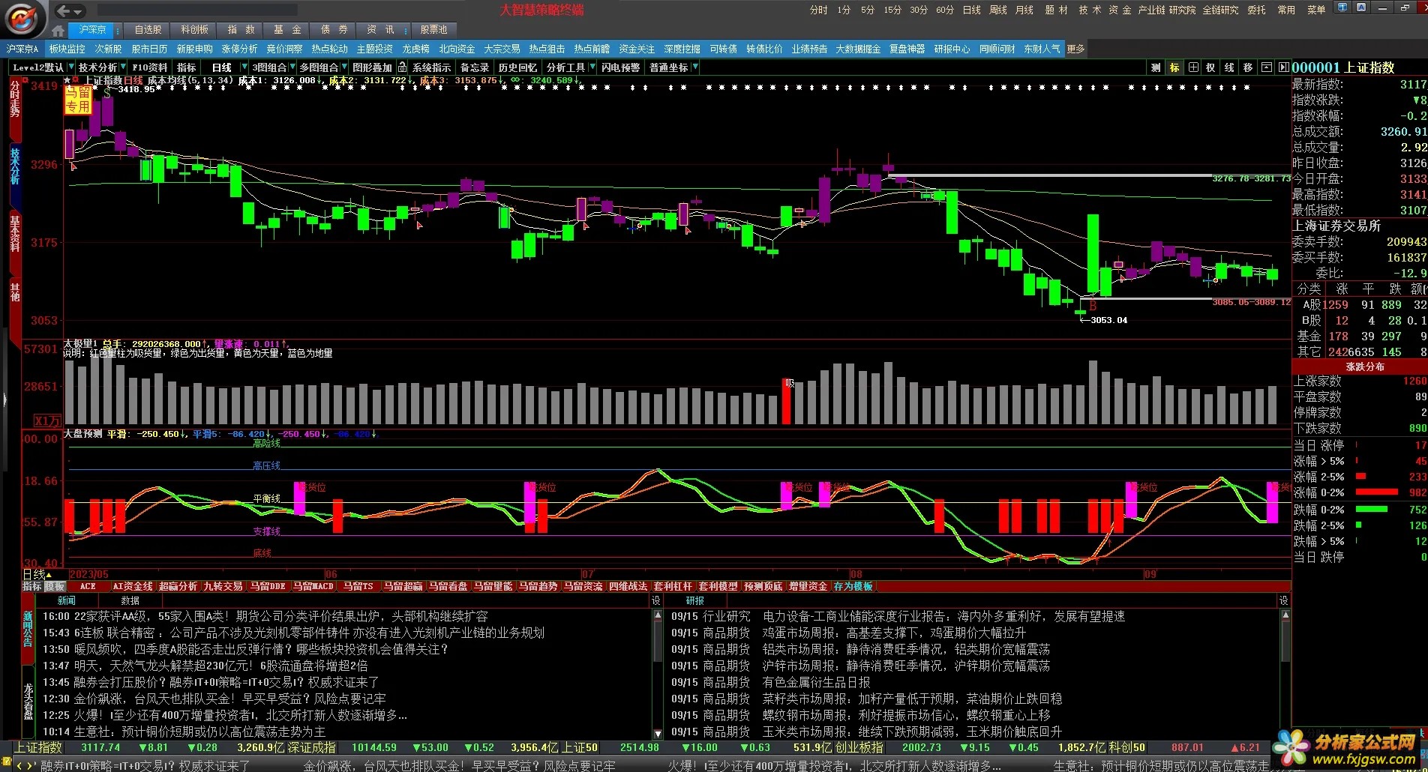Click the back arrow navigation button
The height and width of the screenshot is (772, 1428).
point(64,10)
